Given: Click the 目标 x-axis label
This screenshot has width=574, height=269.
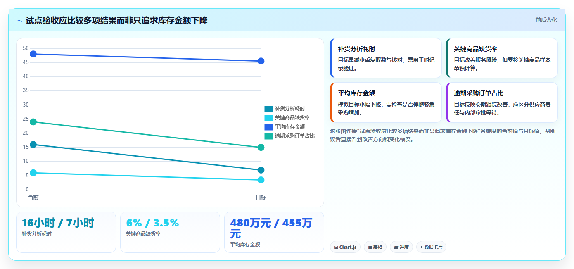Looking at the screenshot, I should [x=261, y=197].
